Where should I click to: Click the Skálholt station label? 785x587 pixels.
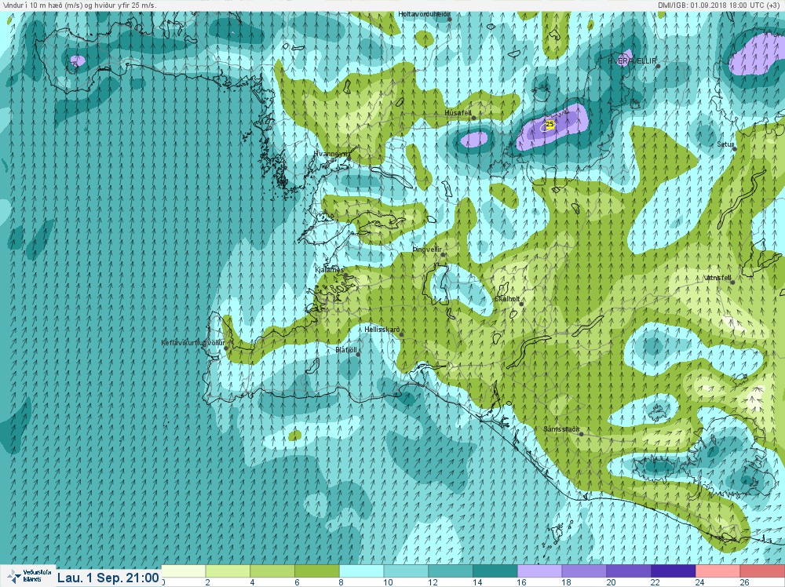point(507,299)
